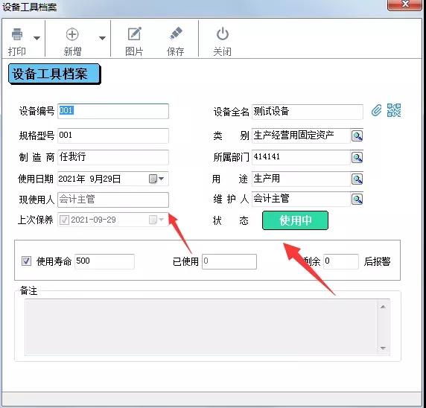The height and width of the screenshot is (408, 426).
Task: Click the 用途 search lookup icon
Action: click(x=357, y=179)
